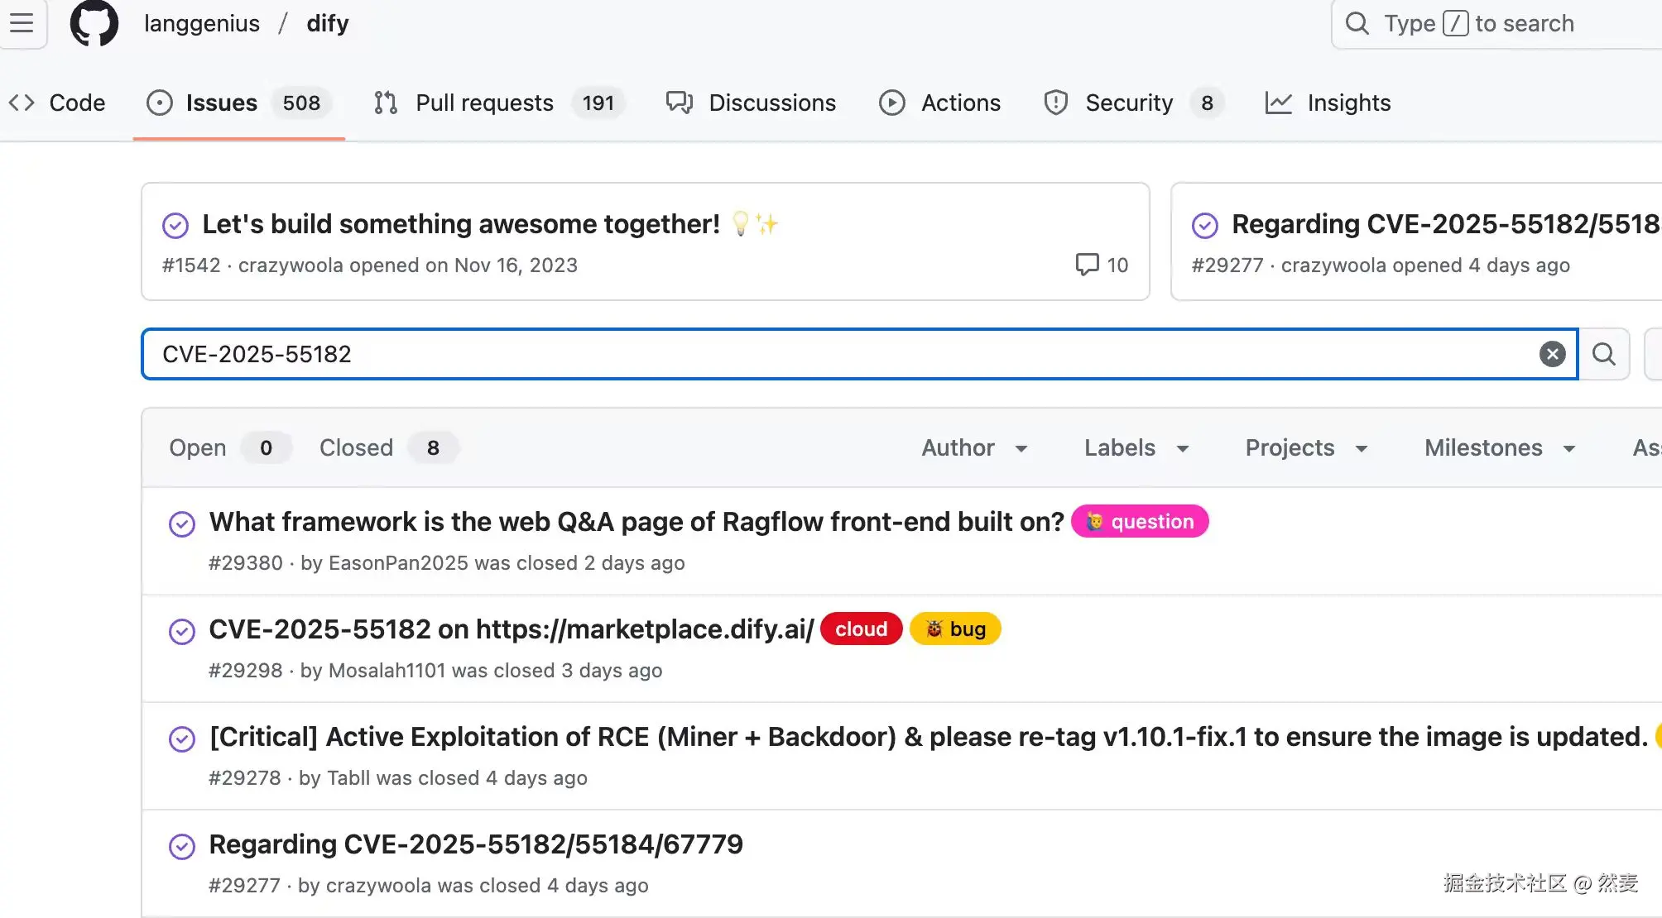The width and height of the screenshot is (1662, 918).
Task: Open the hamburger navigation menu
Action: coord(22,23)
